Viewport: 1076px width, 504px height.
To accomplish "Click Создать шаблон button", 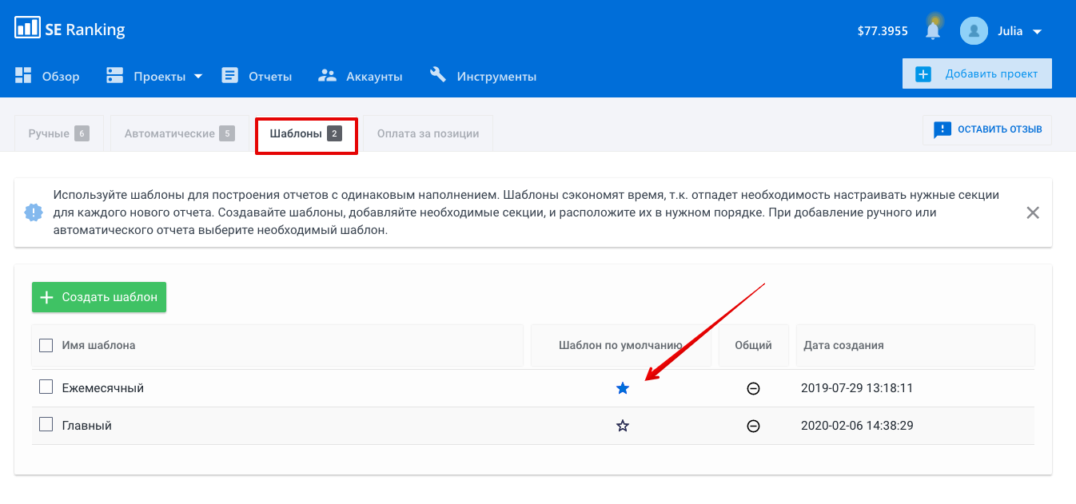I will [99, 297].
